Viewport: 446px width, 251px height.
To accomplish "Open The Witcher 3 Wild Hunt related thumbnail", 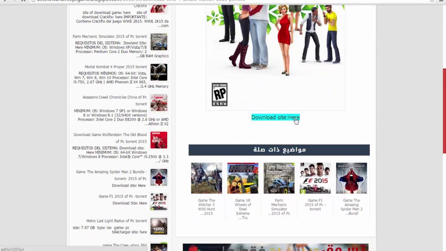I will pyautogui.click(x=207, y=178).
